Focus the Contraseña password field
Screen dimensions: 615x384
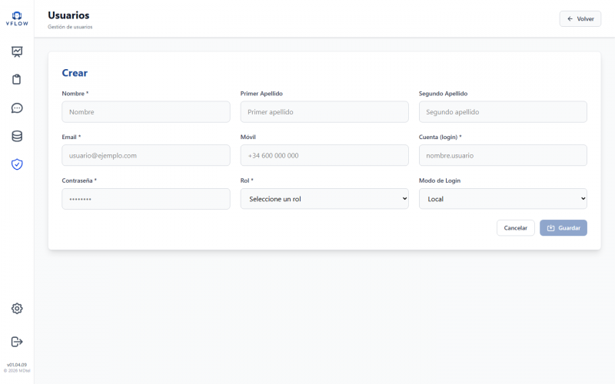click(146, 199)
